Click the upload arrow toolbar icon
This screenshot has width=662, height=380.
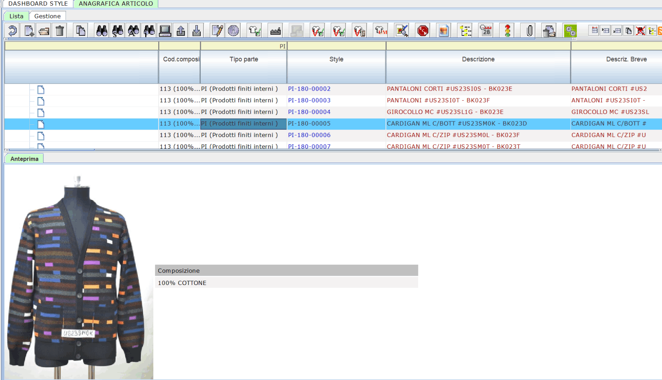click(181, 31)
